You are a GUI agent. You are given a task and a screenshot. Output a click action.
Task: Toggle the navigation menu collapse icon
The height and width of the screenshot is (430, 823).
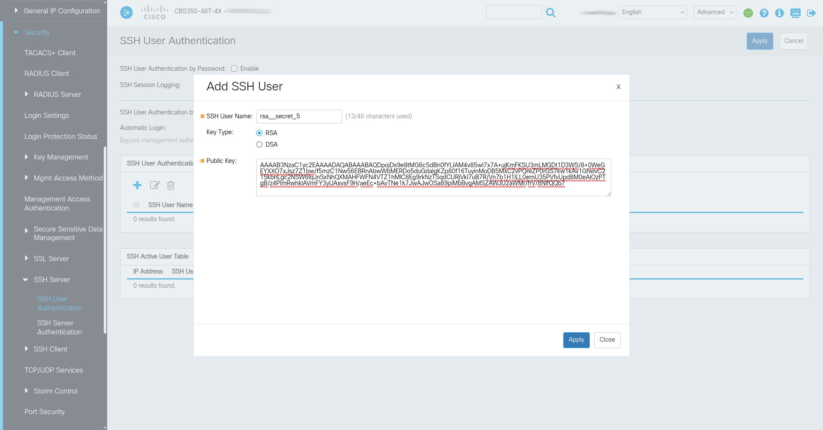tap(126, 12)
